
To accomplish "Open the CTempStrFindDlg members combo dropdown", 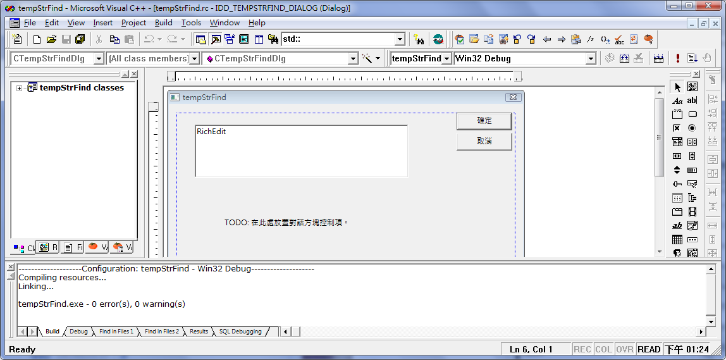I will 353,59.
